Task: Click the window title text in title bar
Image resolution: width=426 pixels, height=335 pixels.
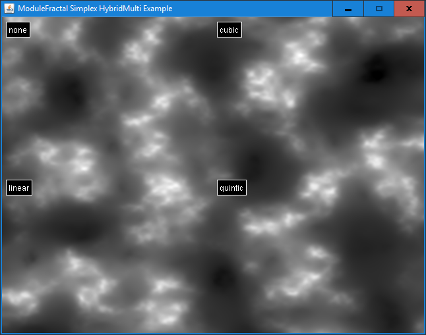Action: (x=96, y=9)
